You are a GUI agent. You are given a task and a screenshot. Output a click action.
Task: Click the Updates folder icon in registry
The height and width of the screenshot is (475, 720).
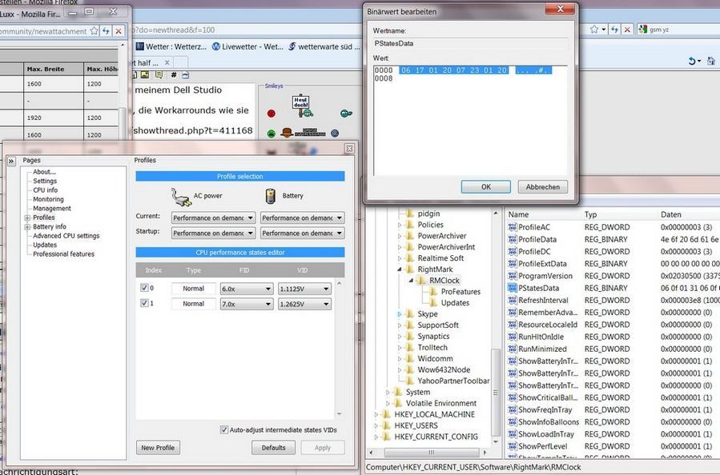(433, 302)
